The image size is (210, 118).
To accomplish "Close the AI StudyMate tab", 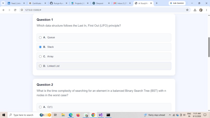I will click(151, 3).
